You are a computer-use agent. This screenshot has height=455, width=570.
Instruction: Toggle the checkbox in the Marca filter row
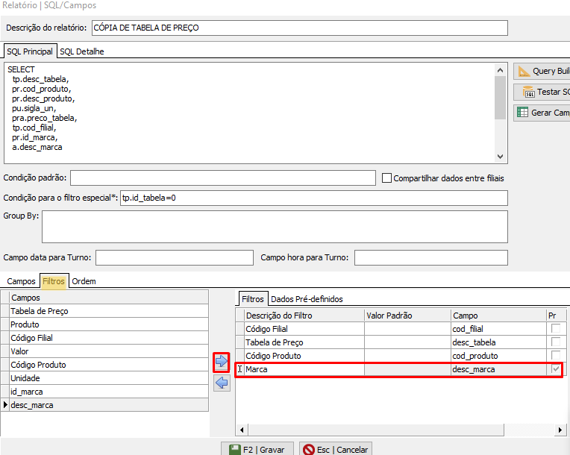pos(556,369)
